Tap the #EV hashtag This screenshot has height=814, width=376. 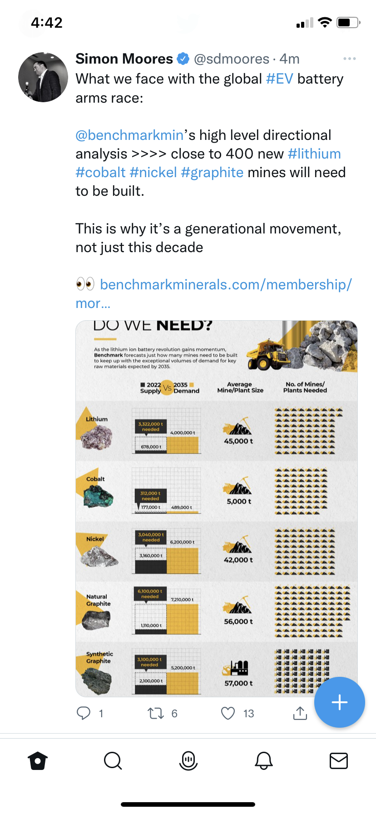pyautogui.click(x=279, y=79)
